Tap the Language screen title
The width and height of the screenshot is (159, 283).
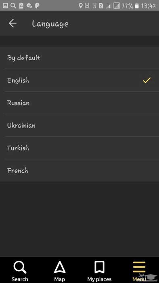pos(50,24)
